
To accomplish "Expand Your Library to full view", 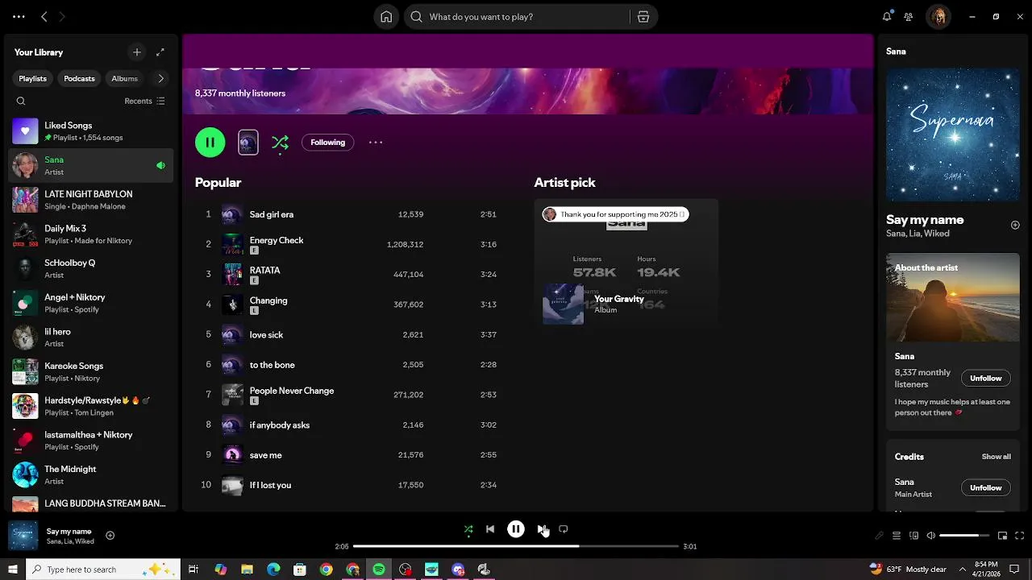I will (x=160, y=52).
